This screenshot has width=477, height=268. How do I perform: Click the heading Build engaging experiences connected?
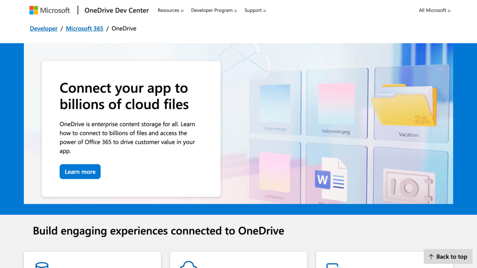point(159,231)
